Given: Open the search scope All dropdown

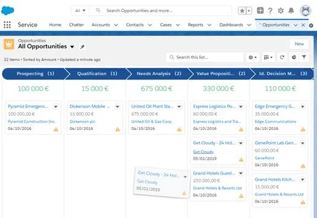Looking at the screenshot, I should [x=80, y=10].
